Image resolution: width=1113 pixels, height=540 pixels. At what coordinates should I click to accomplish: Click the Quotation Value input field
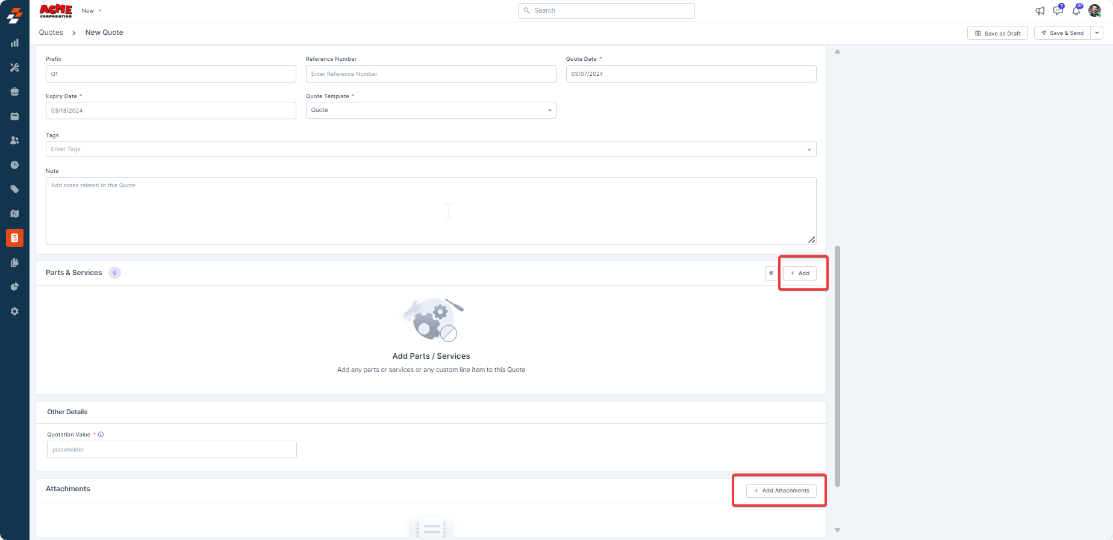click(x=172, y=450)
